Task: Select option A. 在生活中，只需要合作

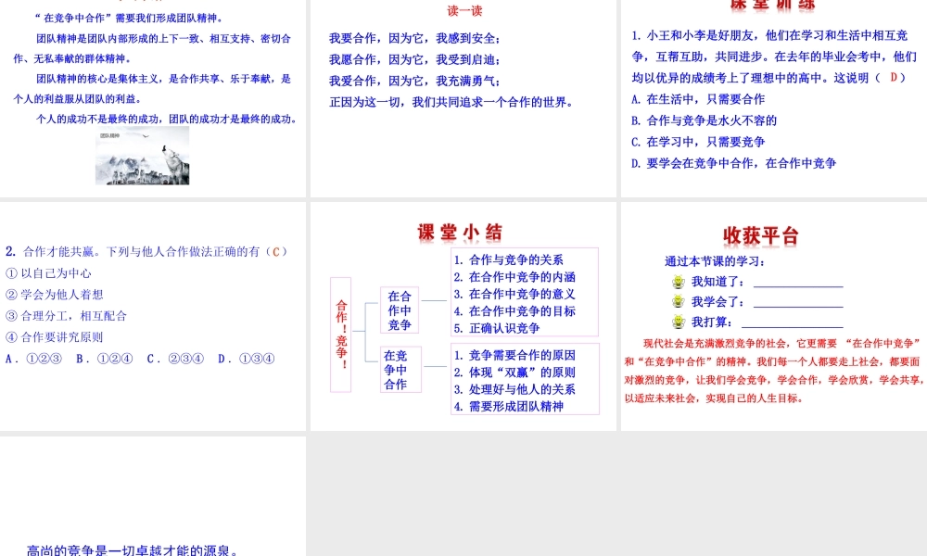Action: coord(698,99)
